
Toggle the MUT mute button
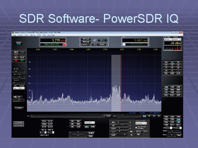coord(16,58)
